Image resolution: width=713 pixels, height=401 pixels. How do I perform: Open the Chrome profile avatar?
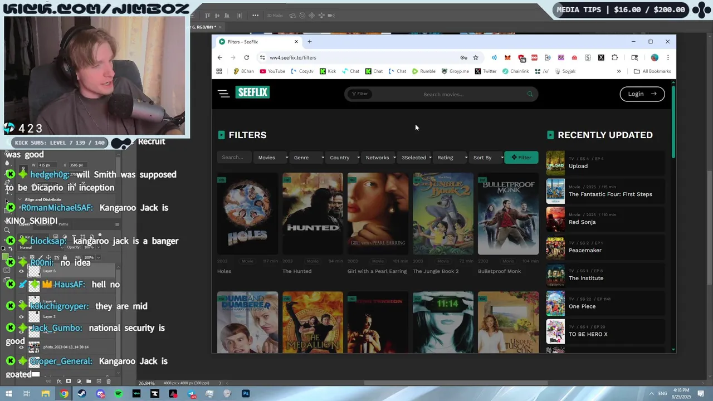pyautogui.click(x=655, y=57)
